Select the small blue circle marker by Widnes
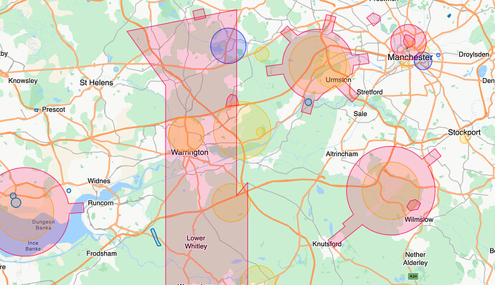Screen dimensions: 495x285 click(x=69, y=190)
